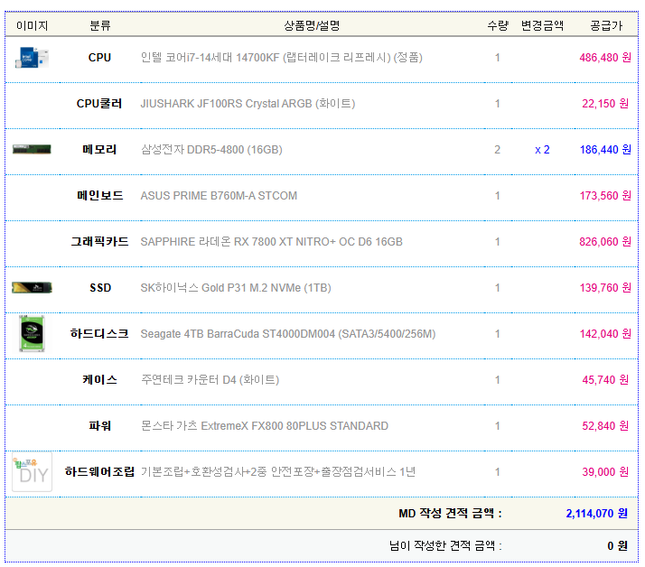Click the 변경금액 column header

pos(542,26)
